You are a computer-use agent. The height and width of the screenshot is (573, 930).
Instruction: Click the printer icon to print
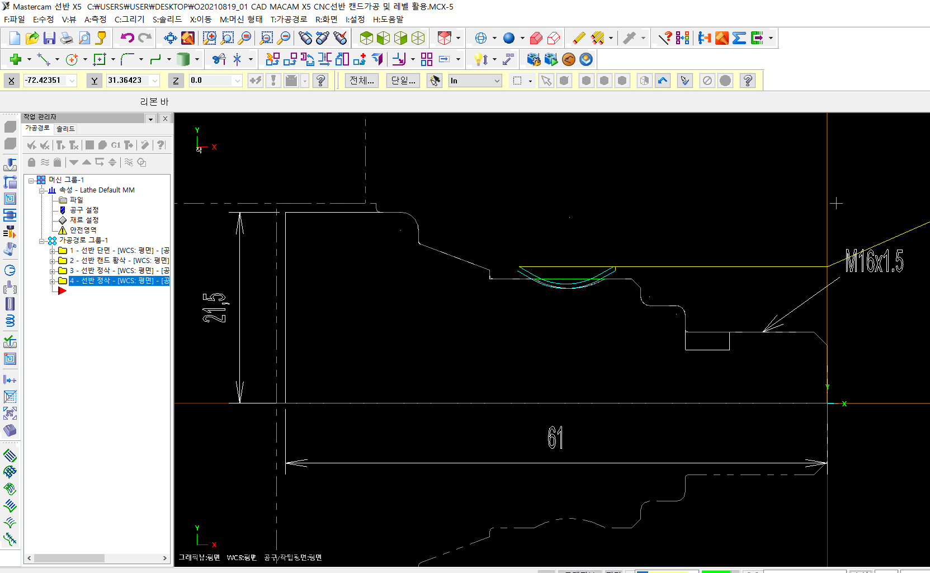(67, 38)
